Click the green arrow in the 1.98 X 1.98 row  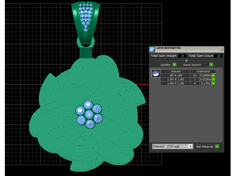point(213,84)
